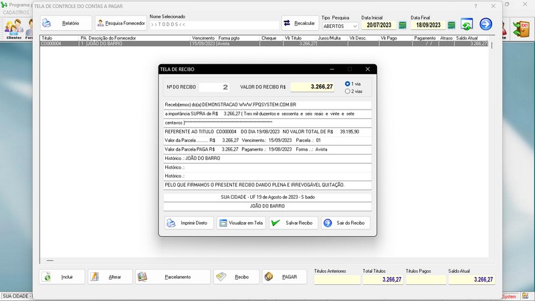Open calendar icon next to Data Inicial

(403, 25)
